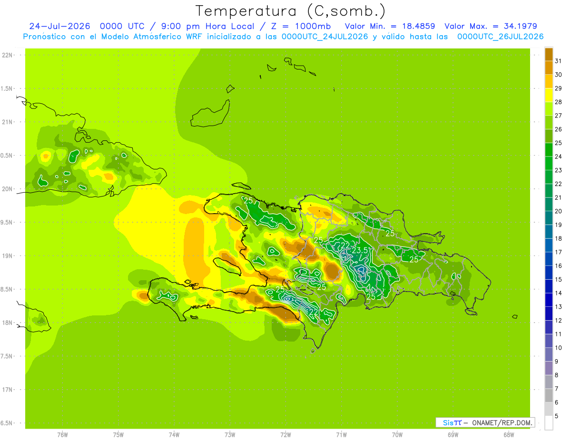Click the '6.5N' latitude axis label

[7, 423]
